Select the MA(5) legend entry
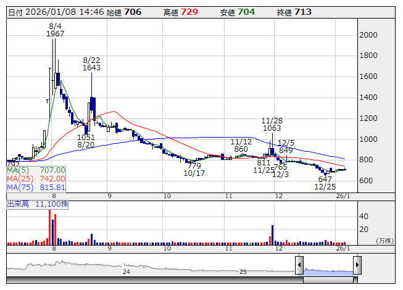Image resolution: width=403 pixels, height=290 pixels. tap(36, 170)
